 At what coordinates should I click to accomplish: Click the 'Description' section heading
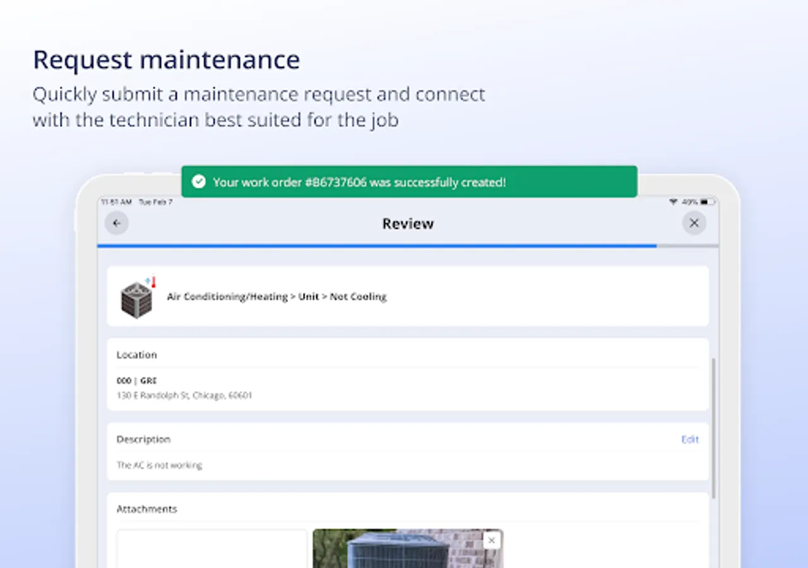pyautogui.click(x=143, y=439)
